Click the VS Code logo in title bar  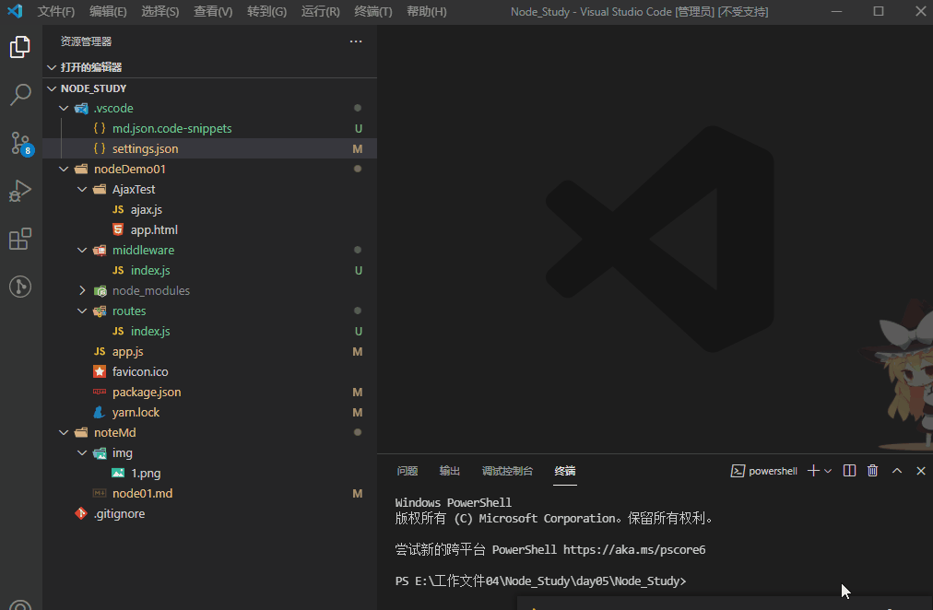point(15,11)
